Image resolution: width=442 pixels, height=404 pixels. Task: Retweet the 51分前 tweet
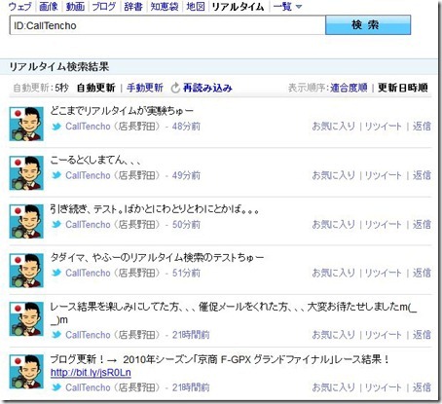pos(384,273)
